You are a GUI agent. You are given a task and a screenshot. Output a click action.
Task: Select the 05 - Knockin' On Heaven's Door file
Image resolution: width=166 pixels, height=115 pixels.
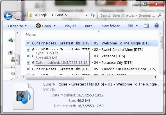[92, 69]
